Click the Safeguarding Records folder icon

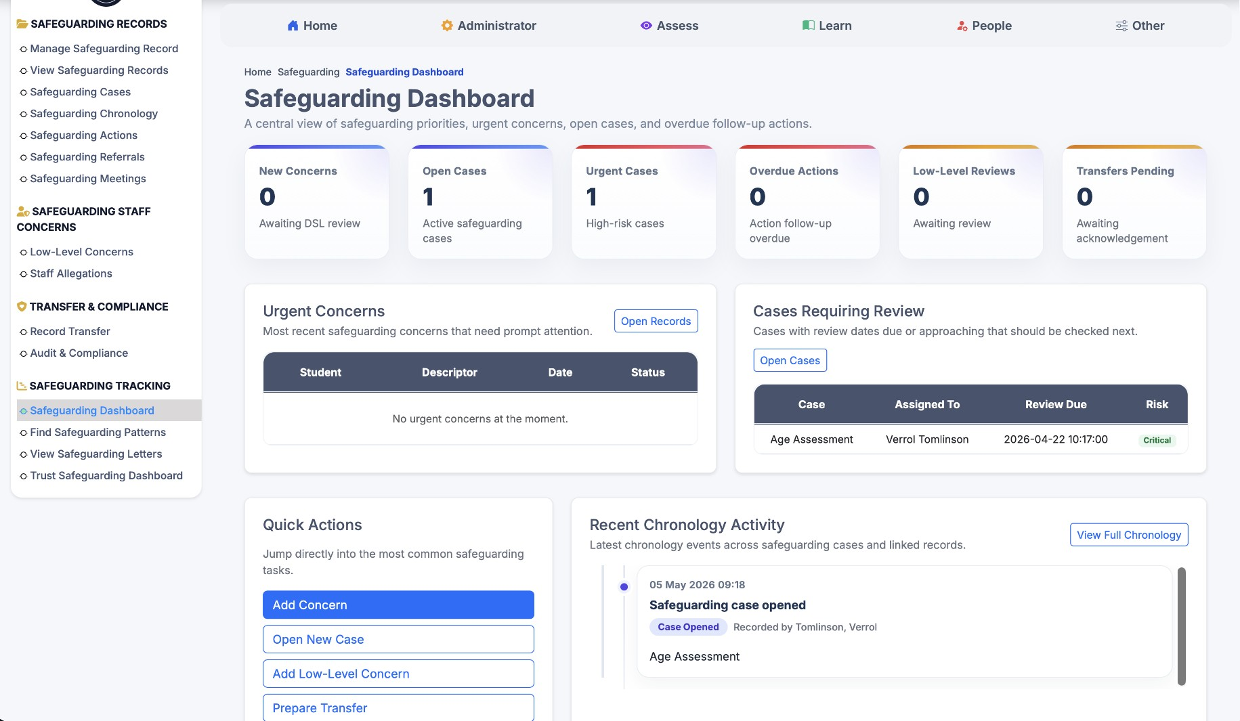(x=22, y=24)
